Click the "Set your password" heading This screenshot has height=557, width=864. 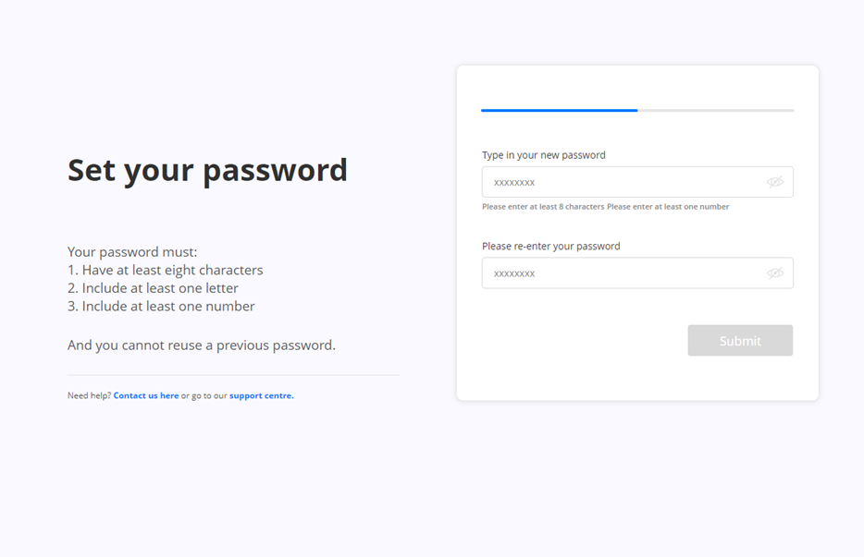coord(207,170)
